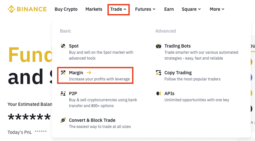This screenshot has height=141, width=255.
Task: Expand the Square dropdown menu
Action: 191,9
